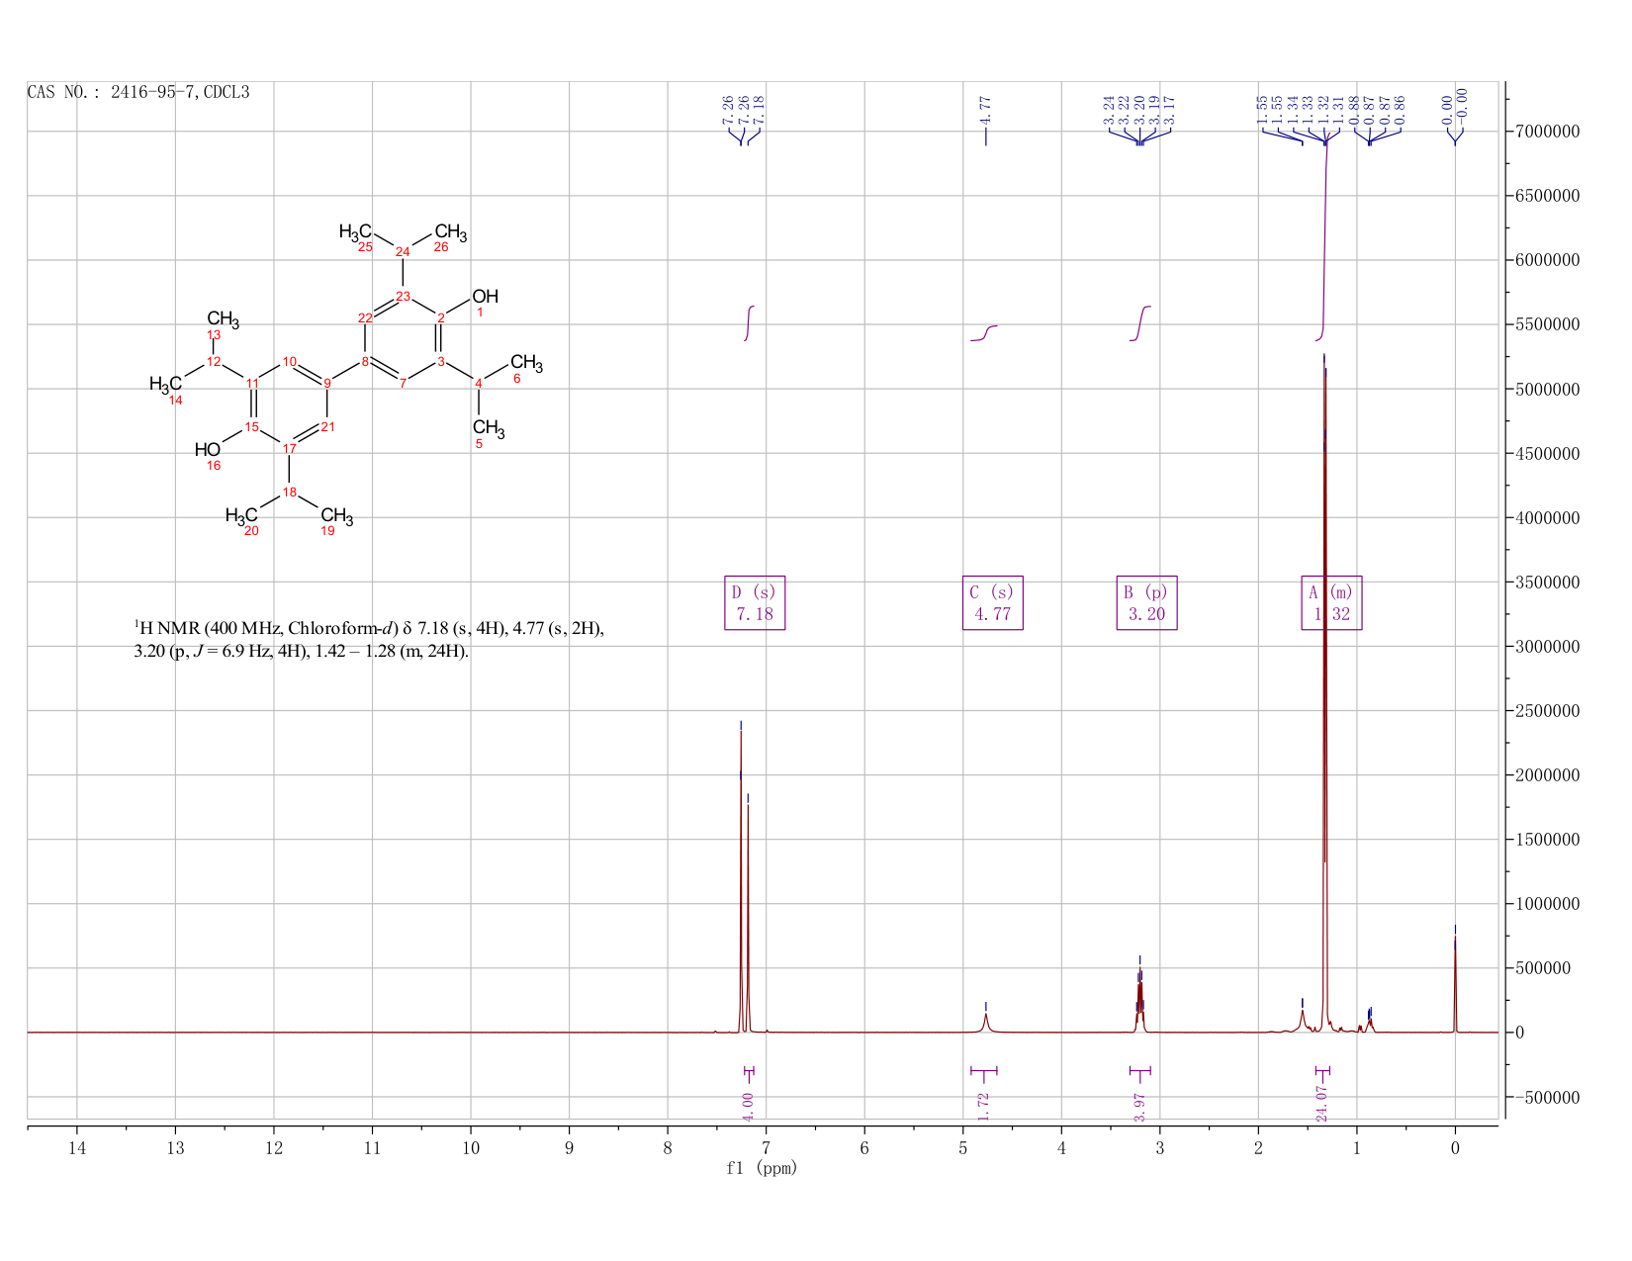1632x1261 pixels.
Task: Click atom number 9 in the structure
Action: (x=327, y=384)
